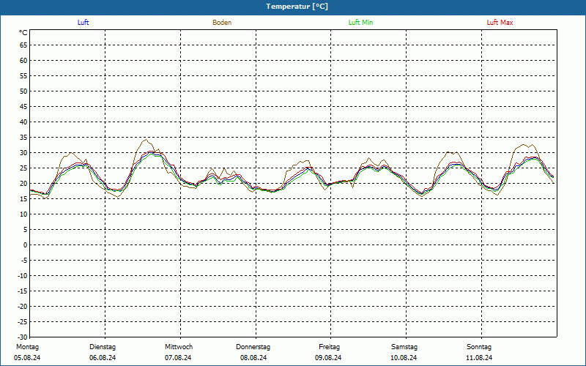Select the 06.08.24 date label
Screen dimensions: 586x366
tap(103, 358)
